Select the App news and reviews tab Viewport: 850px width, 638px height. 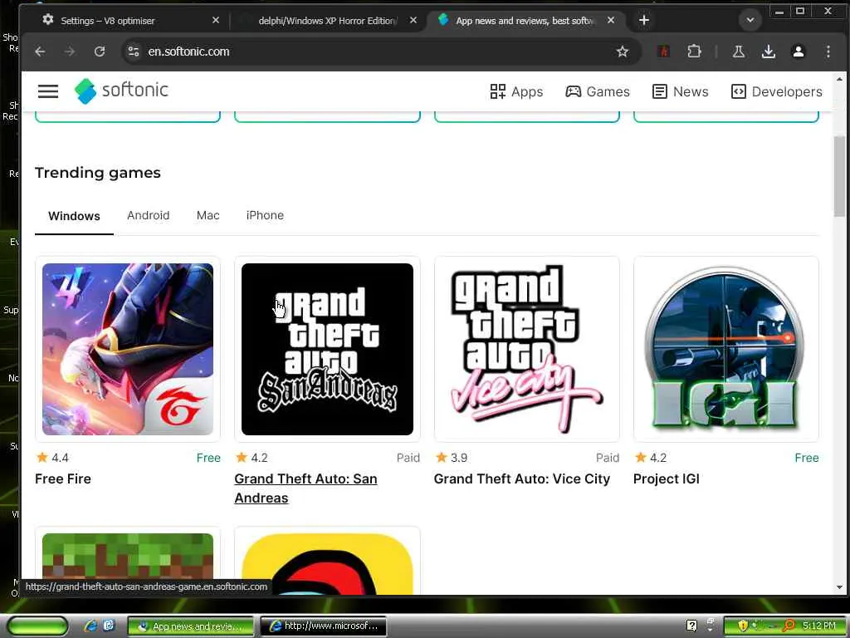[525, 20]
